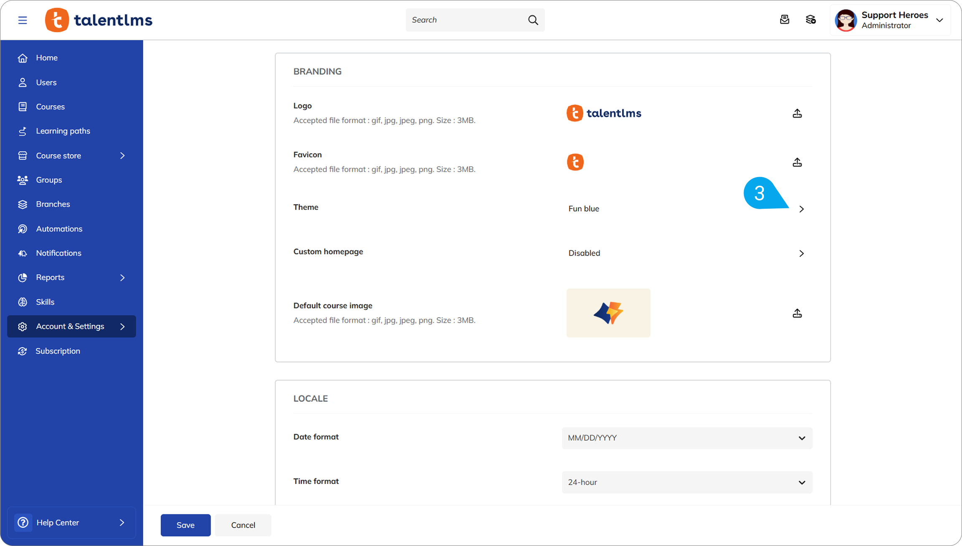Expand the Course store submenu
962x546 pixels.
[122, 155]
